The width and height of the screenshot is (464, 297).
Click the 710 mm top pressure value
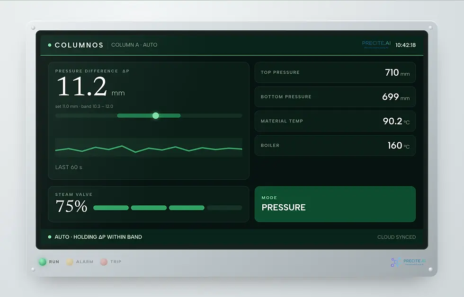click(397, 72)
